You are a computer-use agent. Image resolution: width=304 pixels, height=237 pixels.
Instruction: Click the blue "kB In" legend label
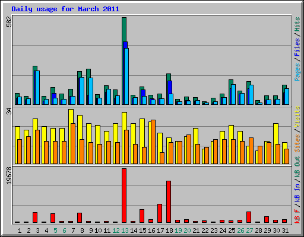[x=297, y=193]
